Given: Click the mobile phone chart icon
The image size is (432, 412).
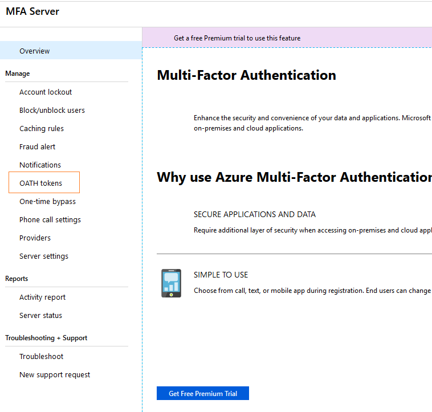Looking at the screenshot, I should 171,283.
